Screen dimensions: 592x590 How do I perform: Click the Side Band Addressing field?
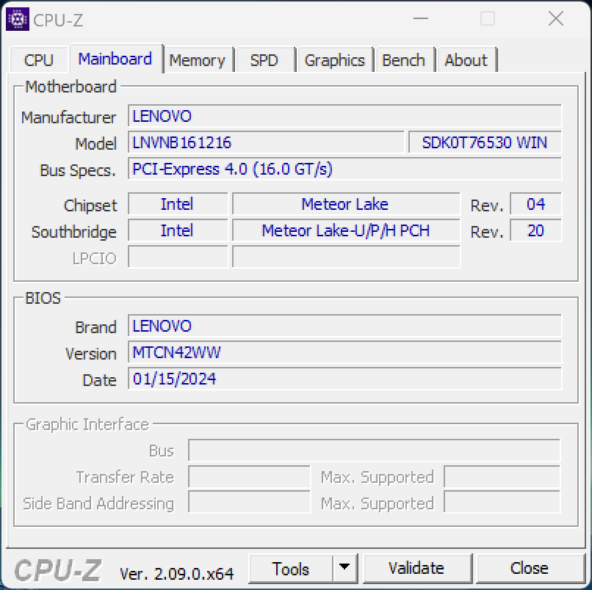click(x=249, y=502)
